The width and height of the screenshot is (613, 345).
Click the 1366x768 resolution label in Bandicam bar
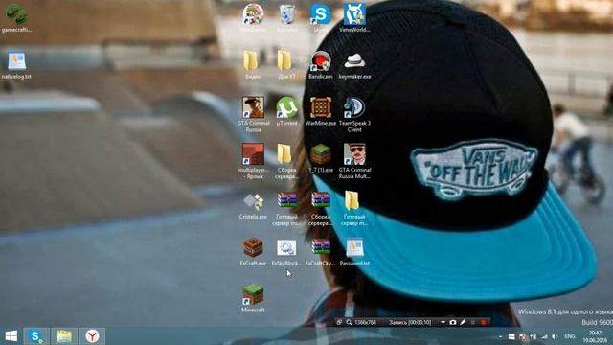(365, 322)
